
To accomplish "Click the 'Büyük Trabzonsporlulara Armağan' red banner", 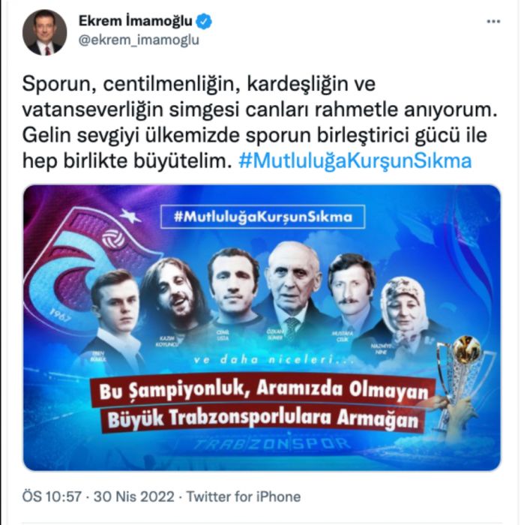I will coord(263,418).
